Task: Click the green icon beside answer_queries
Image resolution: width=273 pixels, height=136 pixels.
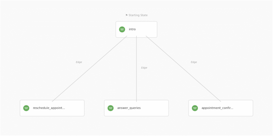Action: [111, 108]
